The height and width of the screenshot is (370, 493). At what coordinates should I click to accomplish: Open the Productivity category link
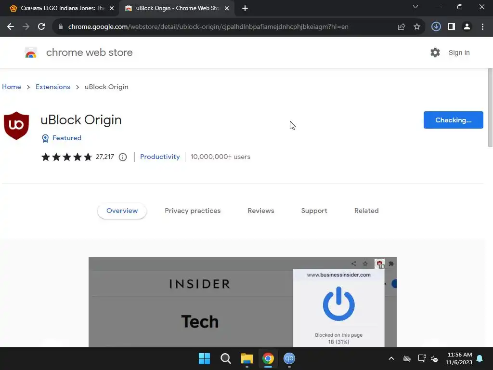[x=160, y=157]
